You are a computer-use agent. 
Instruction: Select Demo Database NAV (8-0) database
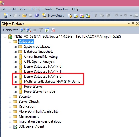43,77
